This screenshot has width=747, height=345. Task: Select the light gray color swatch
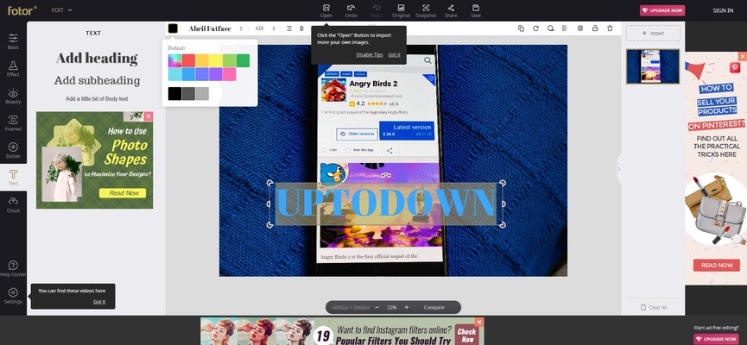pos(202,94)
